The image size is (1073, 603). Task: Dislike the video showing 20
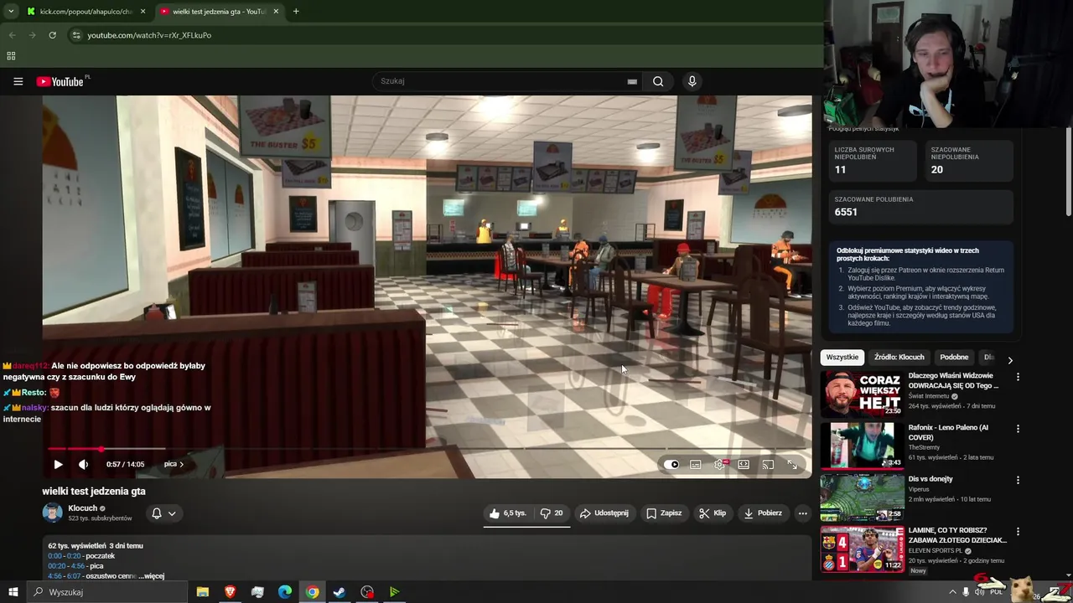point(552,513)
